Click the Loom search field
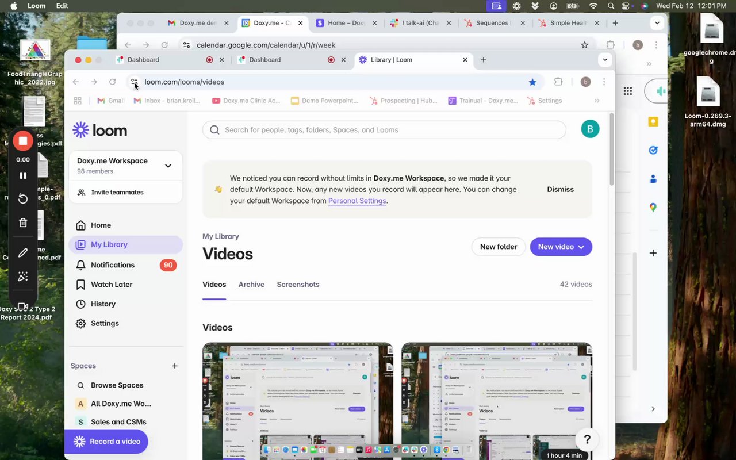Viewport: 736px width, 460px height. tap(384, 130)
